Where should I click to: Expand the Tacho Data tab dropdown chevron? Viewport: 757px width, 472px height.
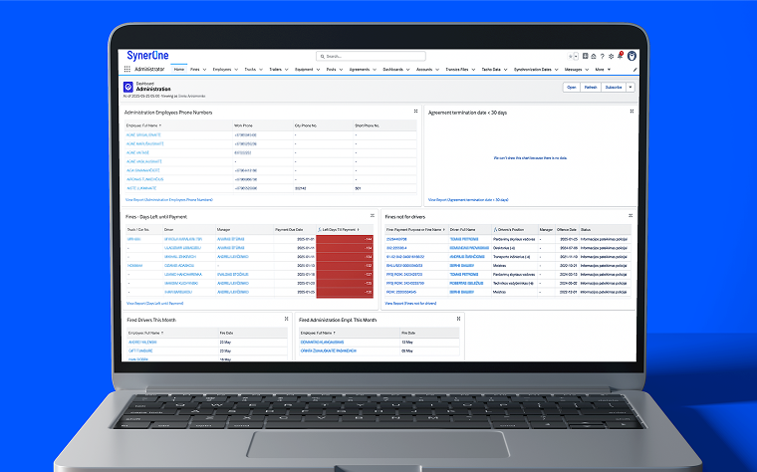pos(505,70)
